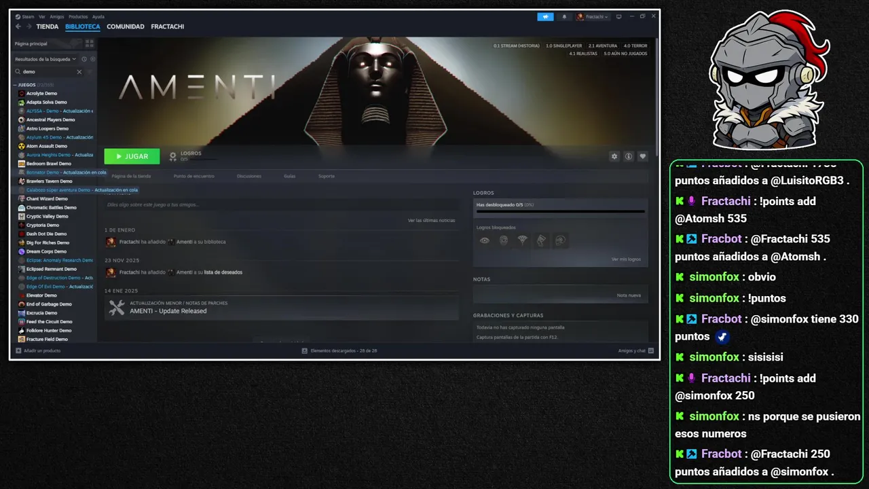
Task: Open the announcements megaphone icon
Action: point(545,16)
